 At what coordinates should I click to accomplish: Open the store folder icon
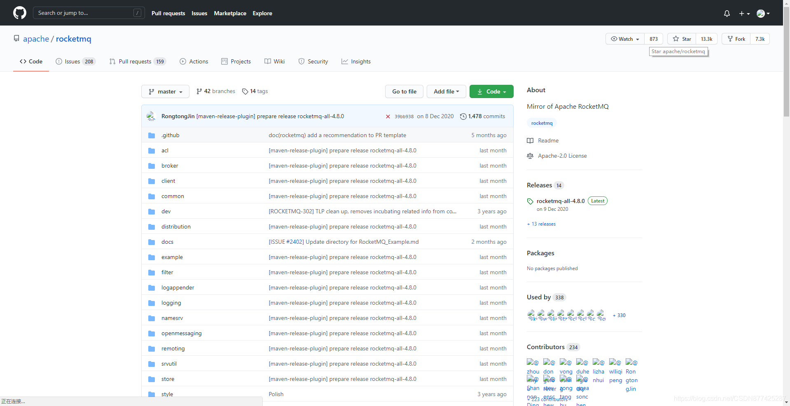(x=152, y=379)
